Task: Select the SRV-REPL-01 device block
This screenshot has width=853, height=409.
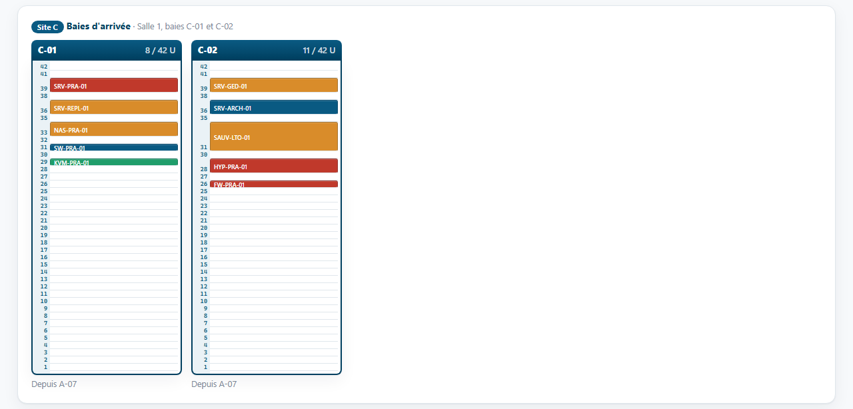Action: (114, 107)
